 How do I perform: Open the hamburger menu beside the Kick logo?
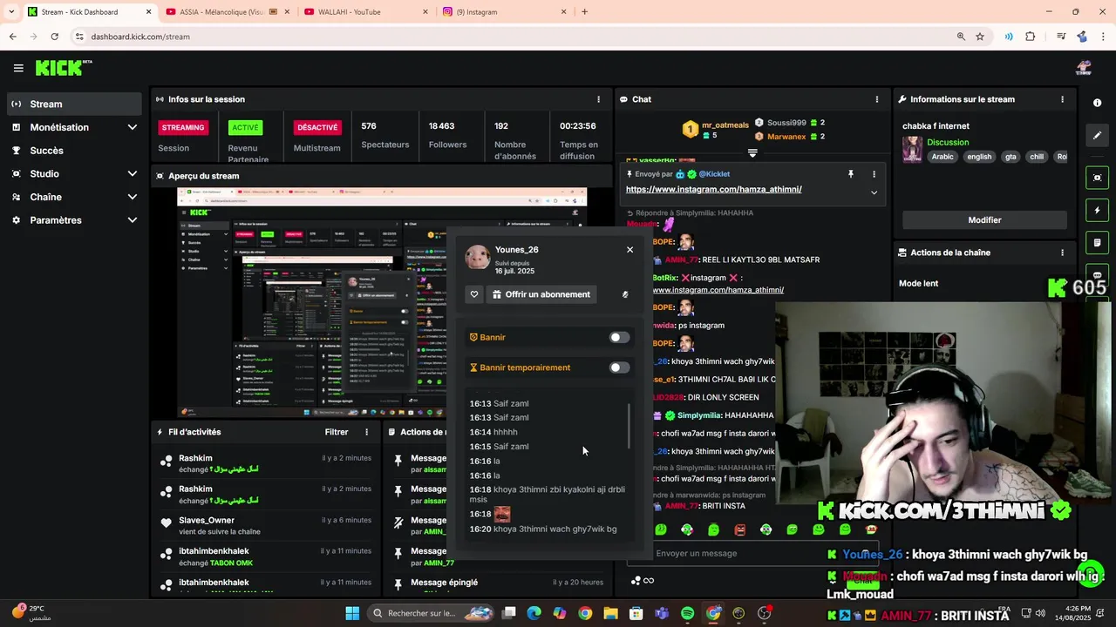point(18,68)
